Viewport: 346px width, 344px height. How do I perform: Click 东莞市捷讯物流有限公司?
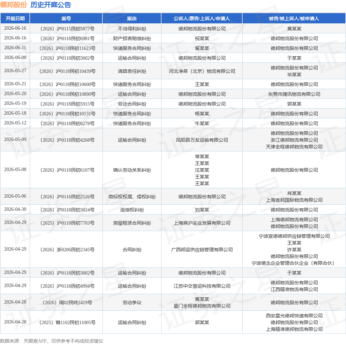coord(294,94)
